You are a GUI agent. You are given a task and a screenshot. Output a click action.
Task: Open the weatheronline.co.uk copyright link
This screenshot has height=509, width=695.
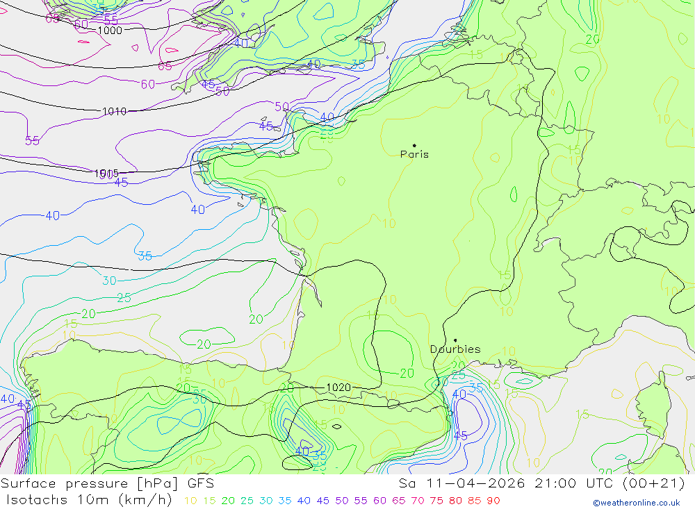tap(637, 503)
